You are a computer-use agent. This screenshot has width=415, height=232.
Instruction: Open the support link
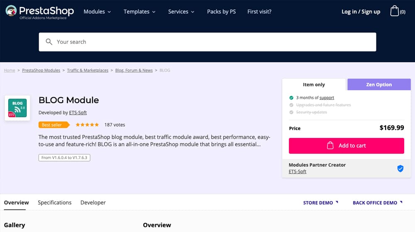[327, 98]
